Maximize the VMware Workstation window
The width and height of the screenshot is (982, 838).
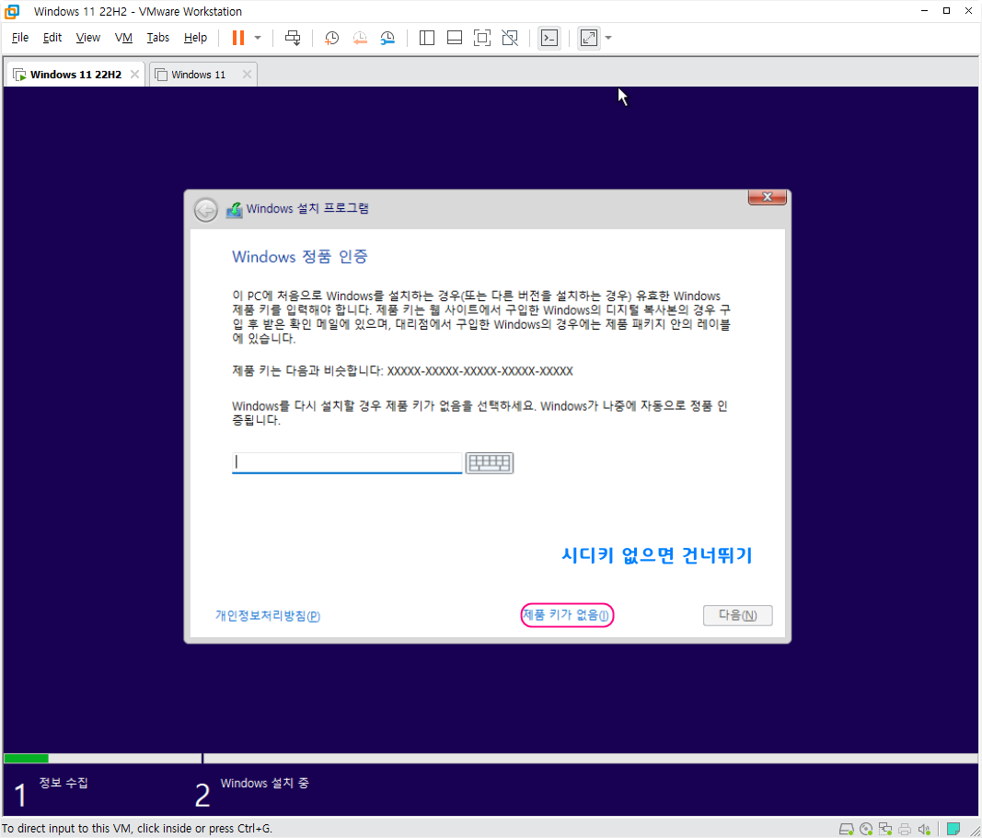point(946,11)
